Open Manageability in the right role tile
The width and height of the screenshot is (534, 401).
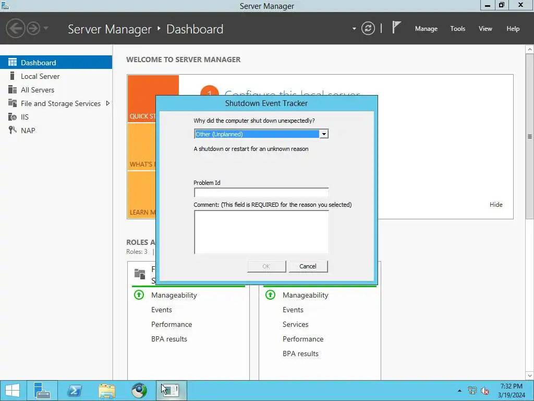click(x=306, y=295)
